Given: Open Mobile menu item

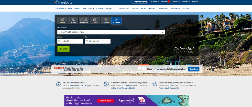Looking at the screenshot, I should (186, 8).
